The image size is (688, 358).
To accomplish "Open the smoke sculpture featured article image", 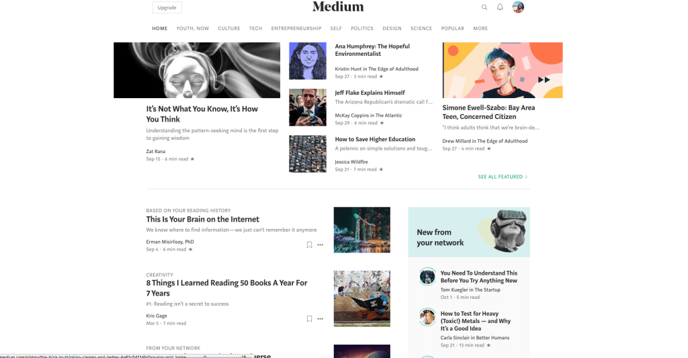I will pyautogui.click(x=197, y=71).
